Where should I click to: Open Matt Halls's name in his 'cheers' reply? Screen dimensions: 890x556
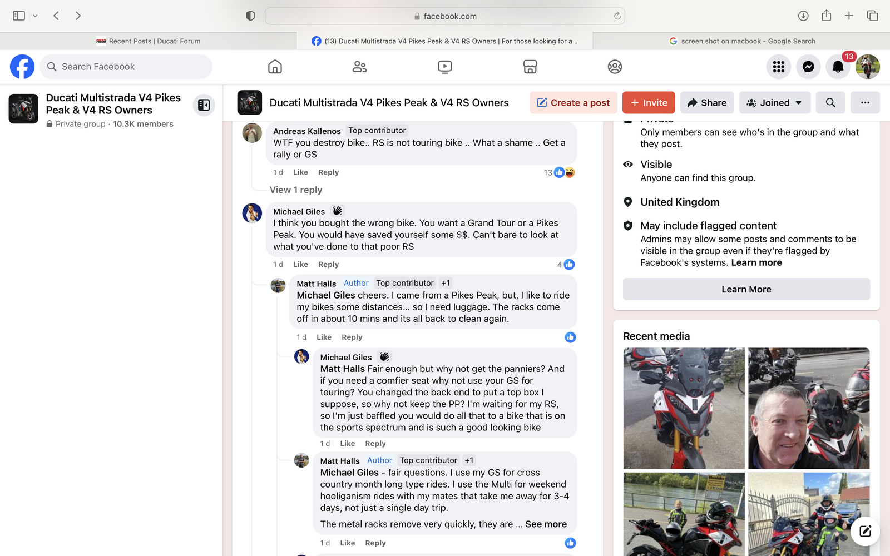tap(316, 284)
